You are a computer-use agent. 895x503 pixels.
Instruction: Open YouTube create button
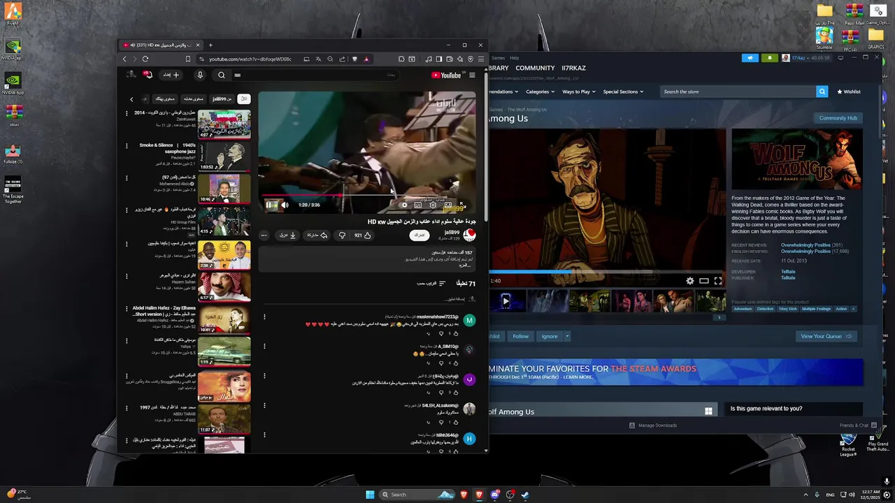pos(171,75)
